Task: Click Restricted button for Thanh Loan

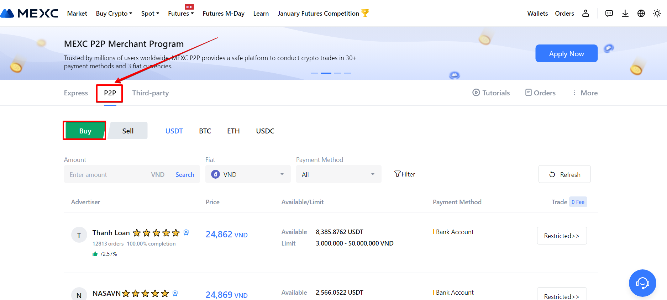Action: [562, 236]
